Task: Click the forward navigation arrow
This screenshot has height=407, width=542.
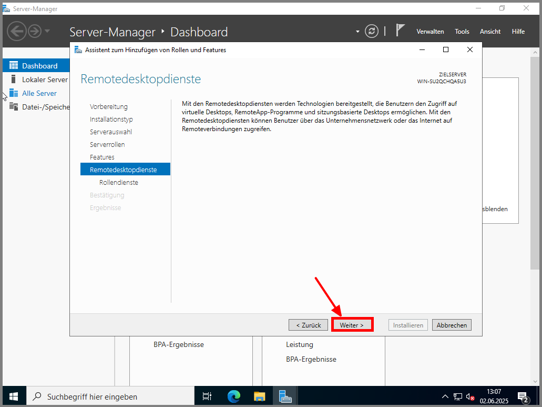Action: coord(35,31)
